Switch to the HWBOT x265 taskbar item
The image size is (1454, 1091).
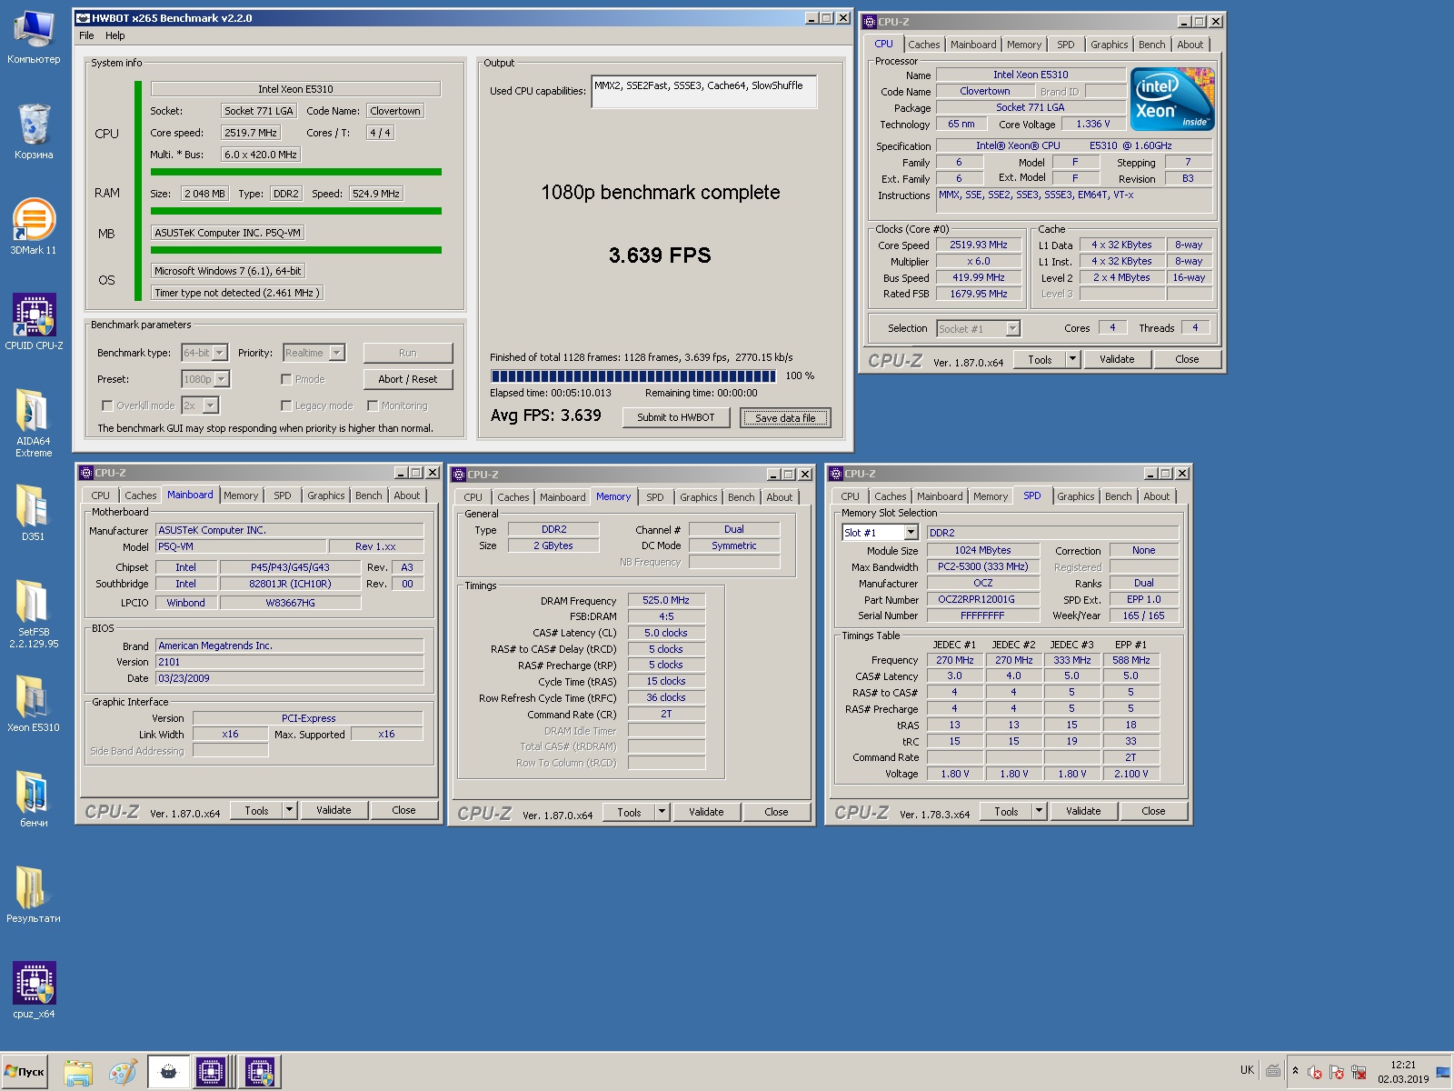point(168,1073)
